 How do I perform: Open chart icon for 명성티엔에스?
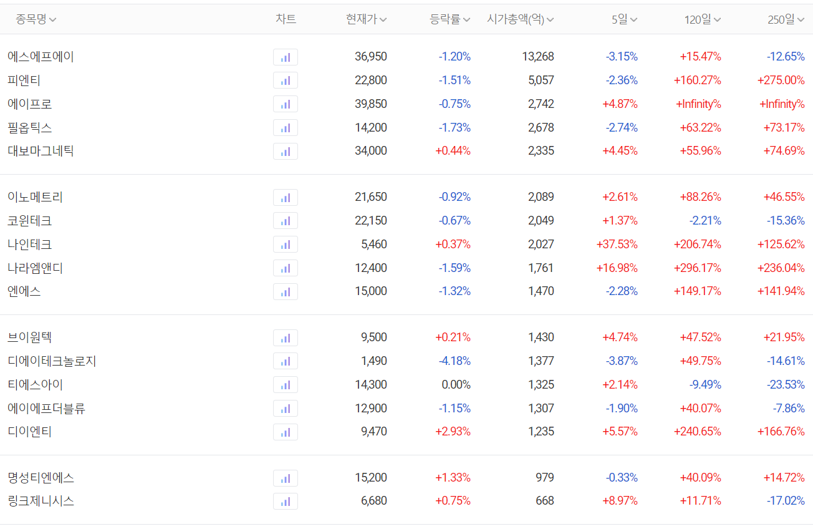click(286, 478)
